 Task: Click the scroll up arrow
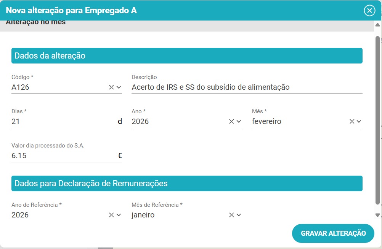tap(377, 25)
